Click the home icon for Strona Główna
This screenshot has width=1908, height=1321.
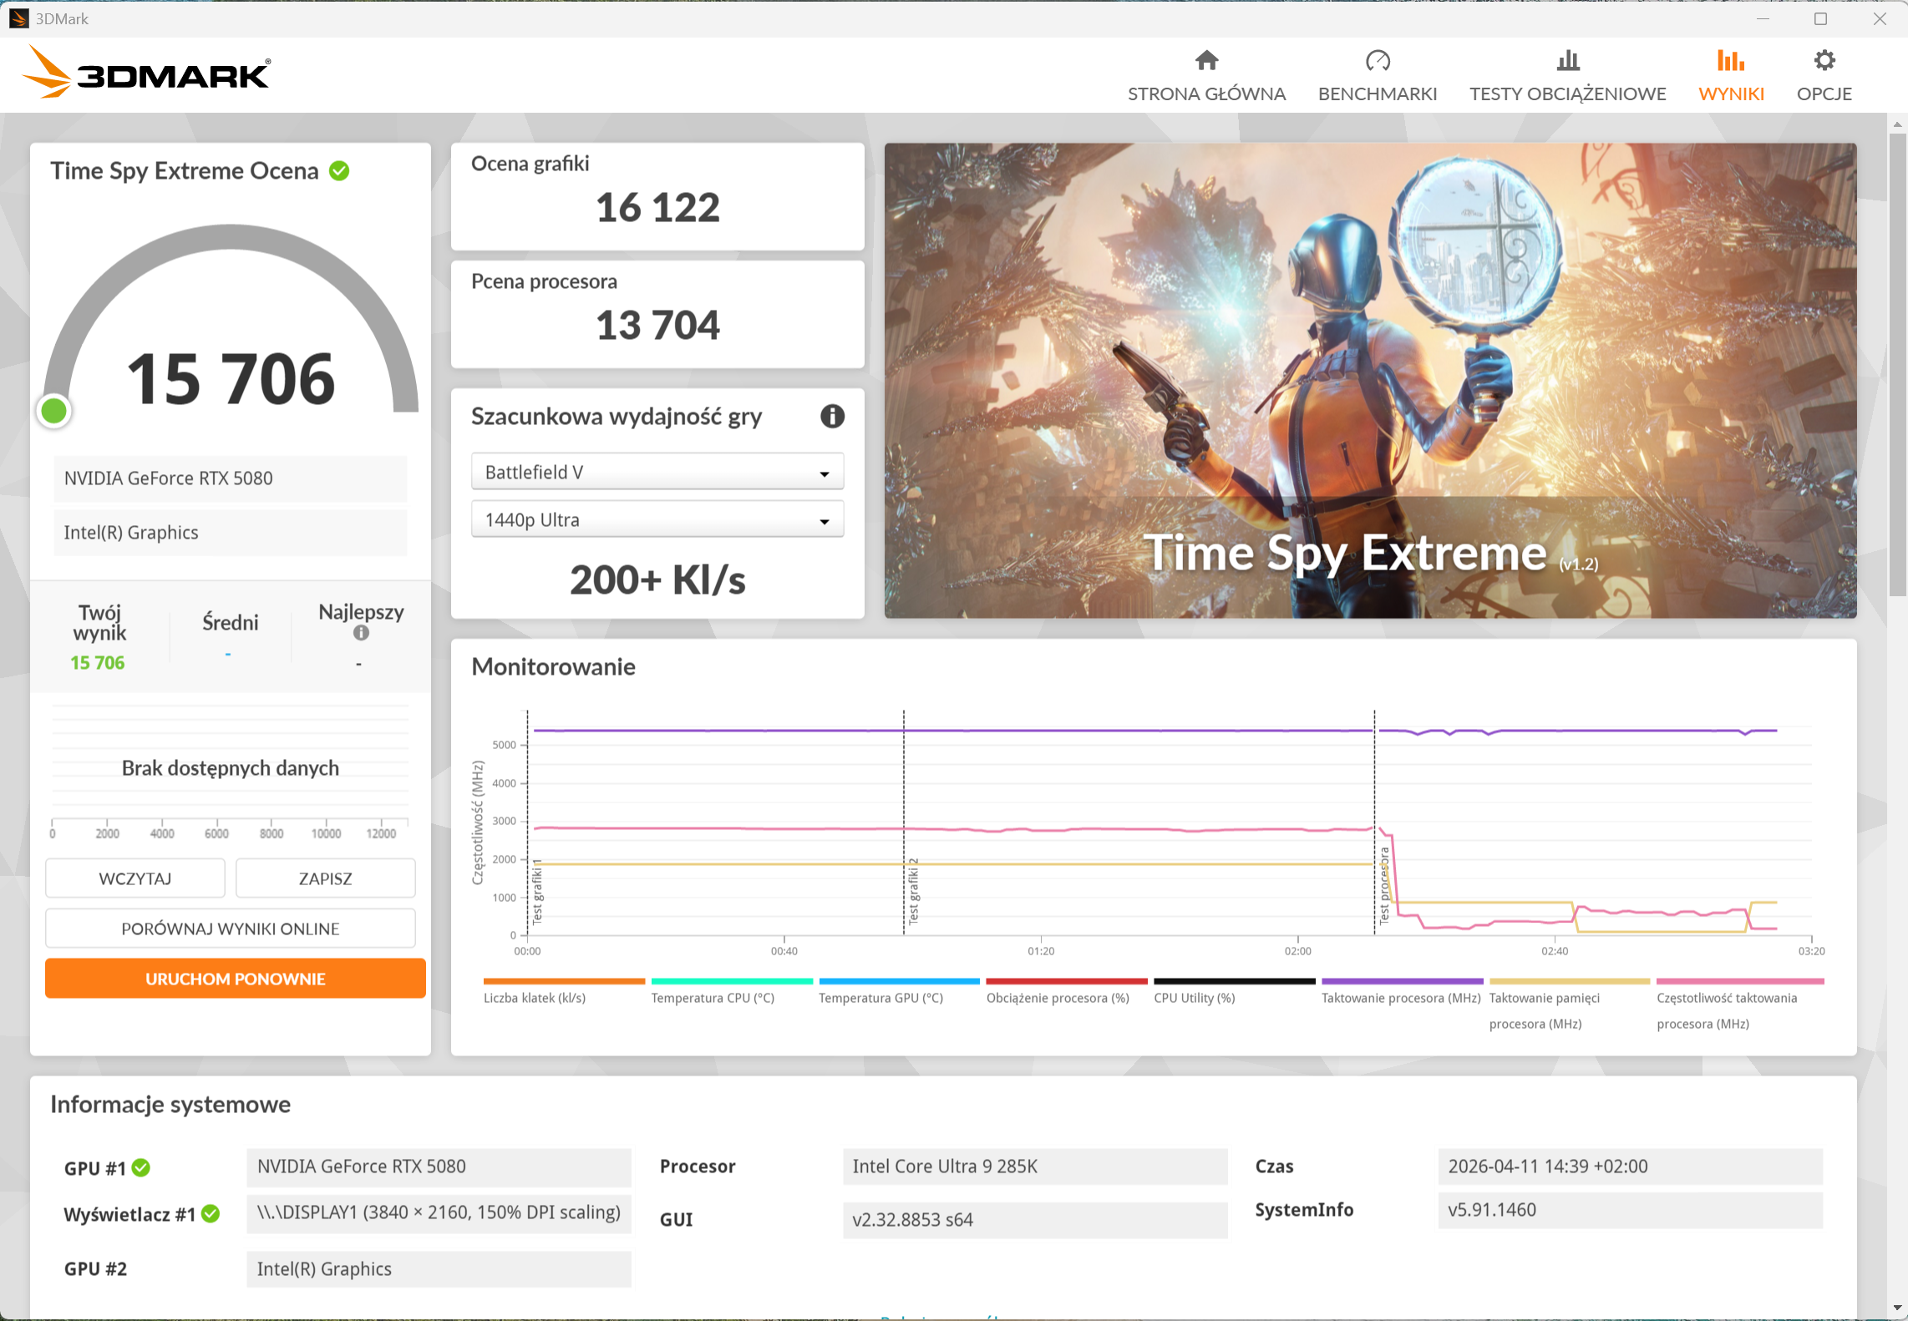click(1206, 60)
